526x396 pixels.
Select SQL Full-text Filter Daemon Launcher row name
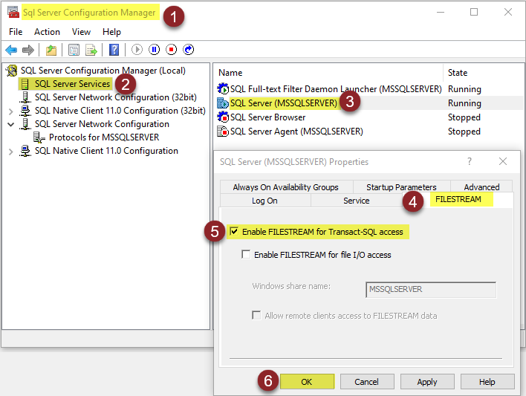tap(336, 89)
